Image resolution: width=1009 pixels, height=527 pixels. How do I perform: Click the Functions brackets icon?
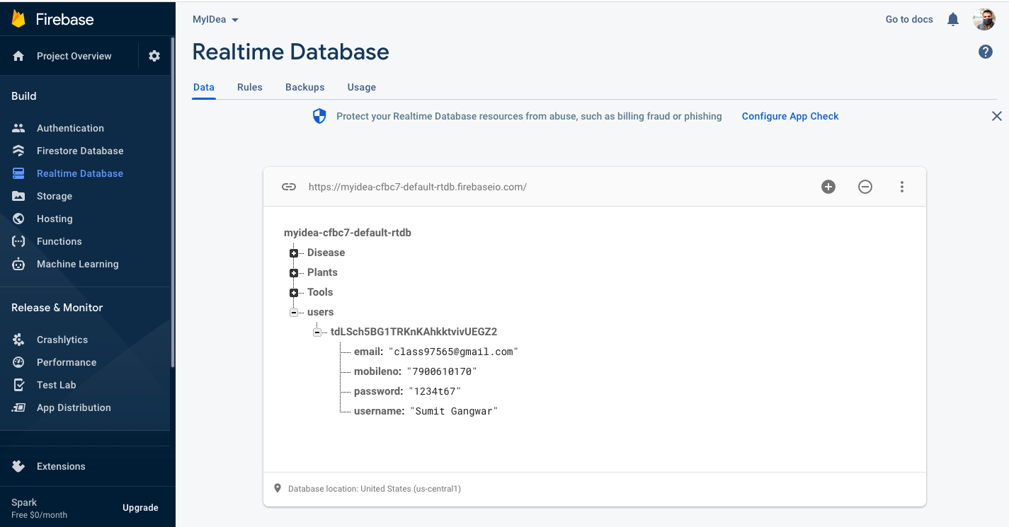tap(18, 241)
